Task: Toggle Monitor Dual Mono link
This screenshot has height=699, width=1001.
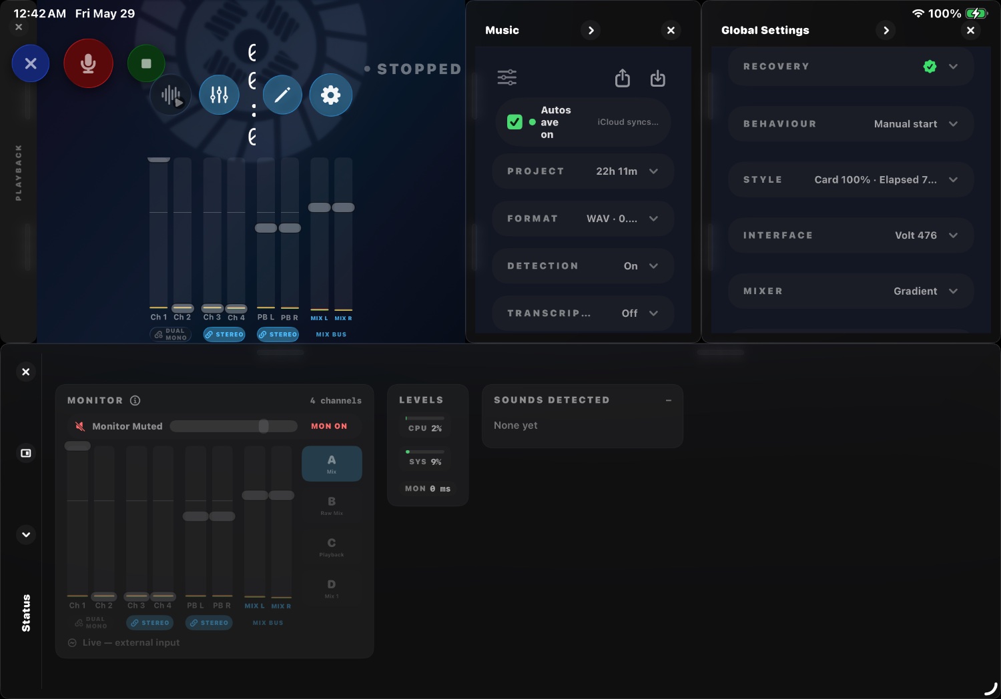Action: [x=91, y=623]
